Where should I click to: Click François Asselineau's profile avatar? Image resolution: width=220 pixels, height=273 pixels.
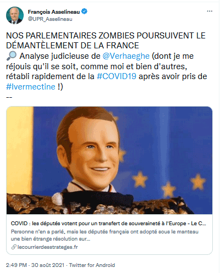(x=15, y=15)
